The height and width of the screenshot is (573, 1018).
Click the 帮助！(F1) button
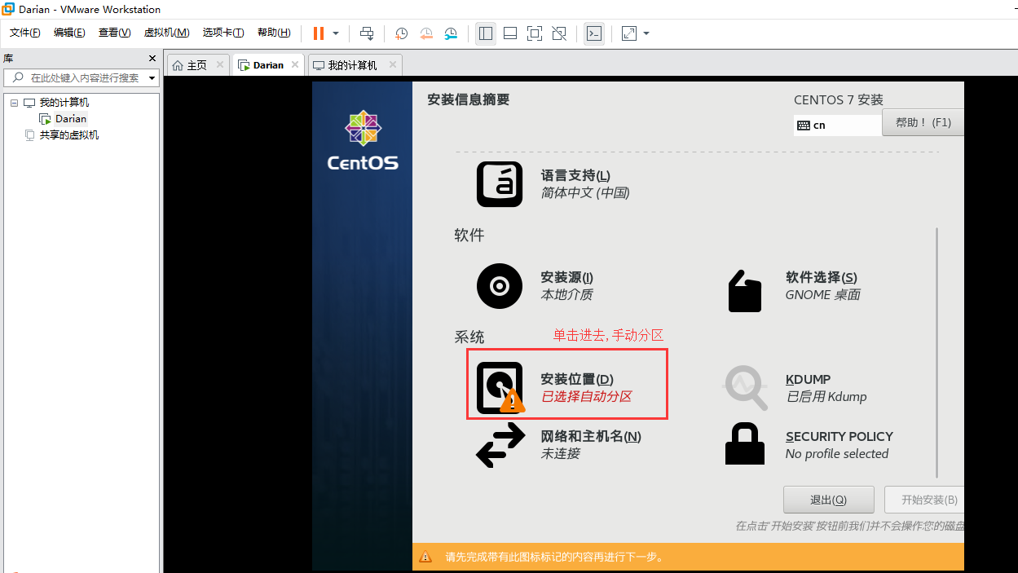923,122
